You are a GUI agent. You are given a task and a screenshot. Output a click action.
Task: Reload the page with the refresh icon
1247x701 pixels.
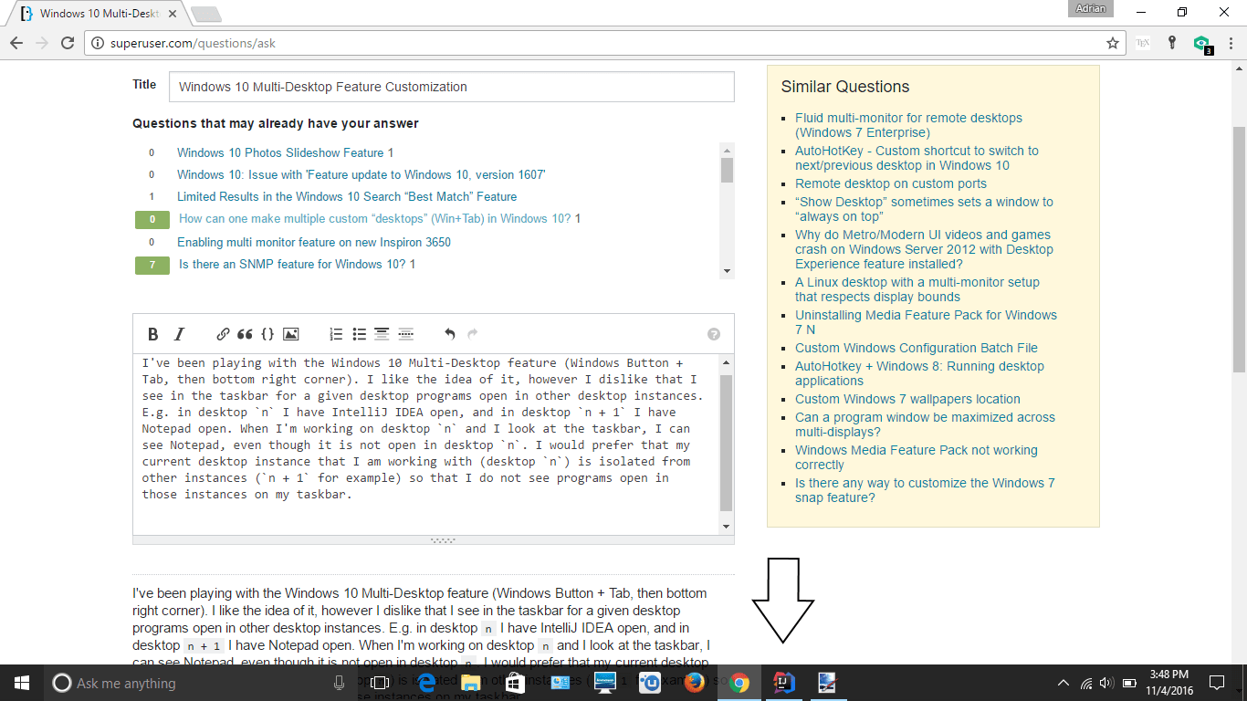click(x=67, y=43)
